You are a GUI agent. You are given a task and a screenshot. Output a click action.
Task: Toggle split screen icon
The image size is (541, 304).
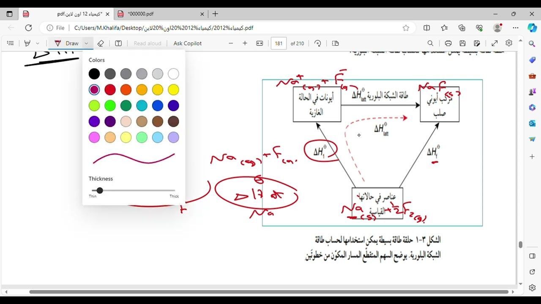tap(427, 28)
